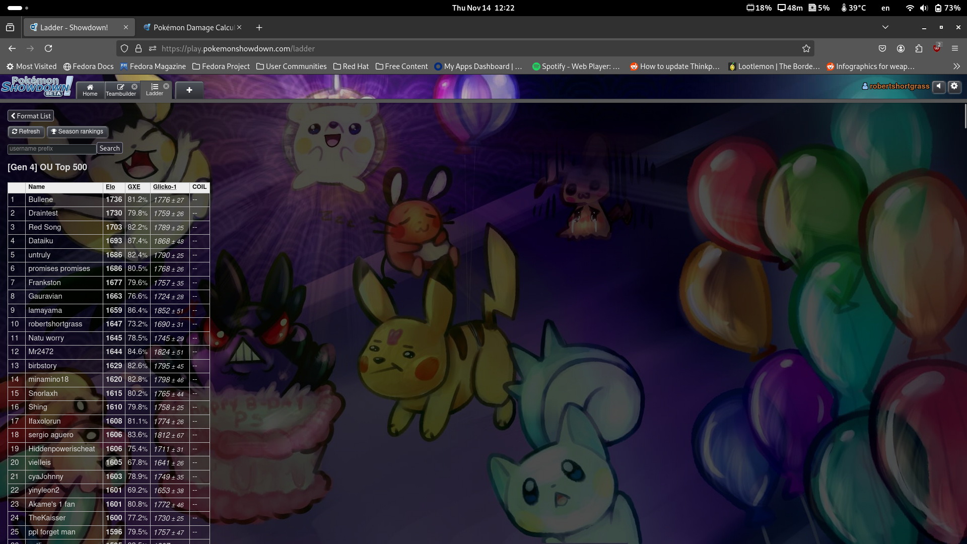967x544 pixels.
Task: Open a new Showdown room with the plus button
Action: pyautogui.click(x=189, y=90)
